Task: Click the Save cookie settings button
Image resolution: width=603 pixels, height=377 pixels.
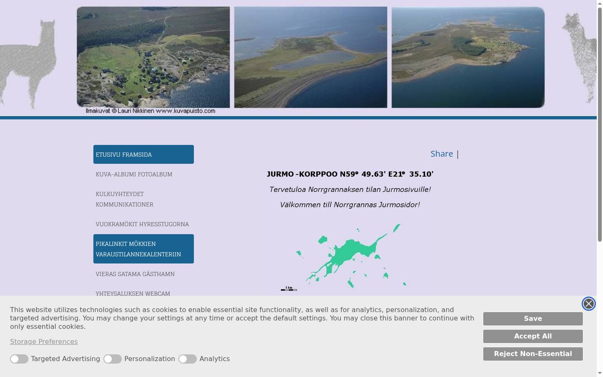Action: pos(533,319)
